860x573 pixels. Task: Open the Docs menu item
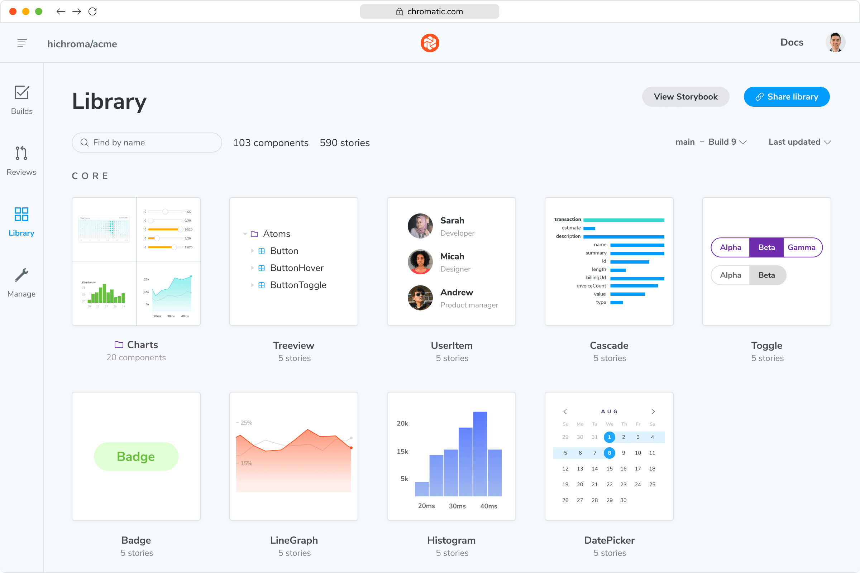click(792, 43)
